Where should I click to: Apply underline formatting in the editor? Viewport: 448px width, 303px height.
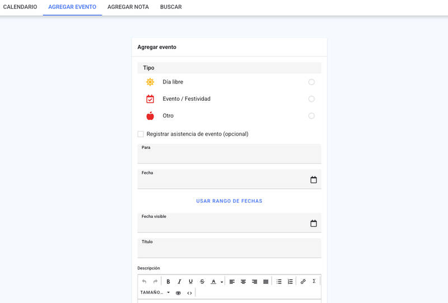tap(190, 282)
